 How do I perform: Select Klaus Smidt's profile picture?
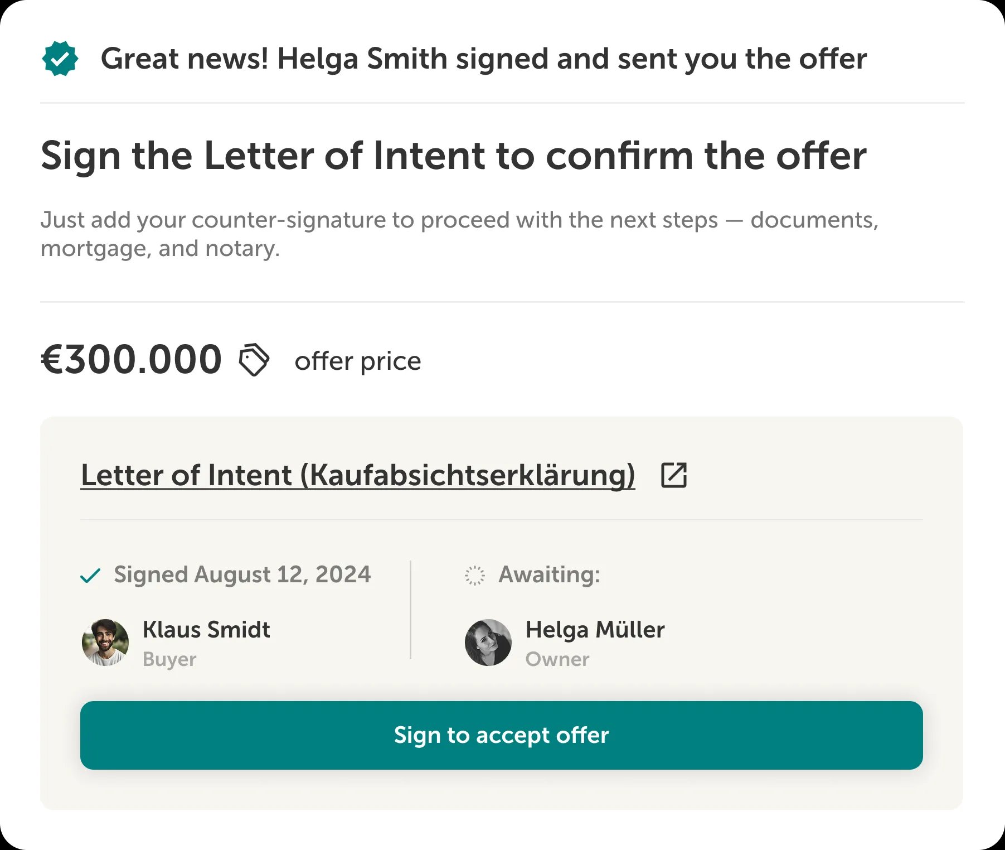pos(105,643)
